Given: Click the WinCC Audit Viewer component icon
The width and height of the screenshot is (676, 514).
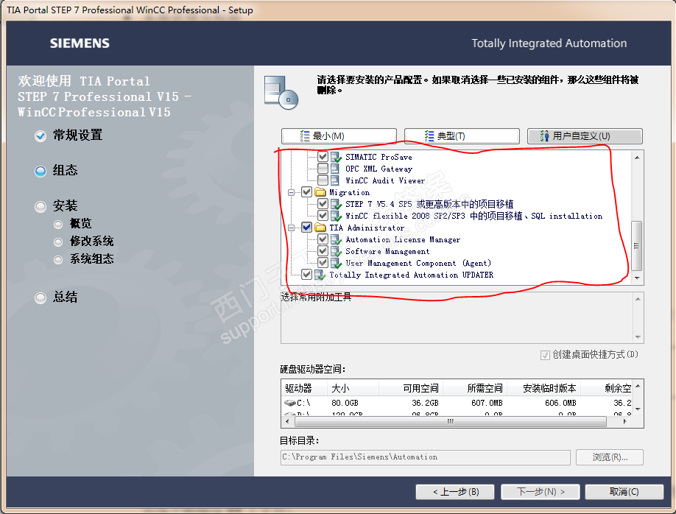Looking at the screenshot, I should point(335,180).
